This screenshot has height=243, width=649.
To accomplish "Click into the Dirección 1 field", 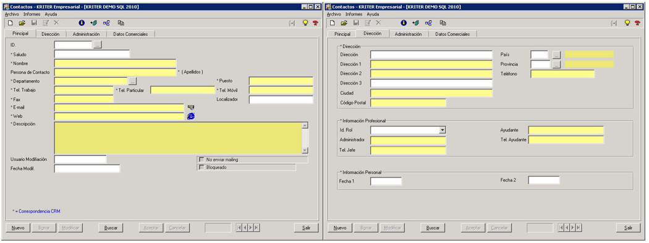I will tap(431, 65).
